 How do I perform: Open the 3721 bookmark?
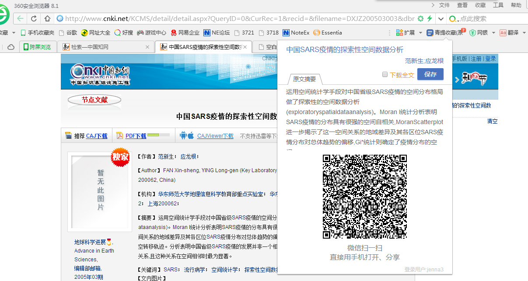(x=245, y=33)
